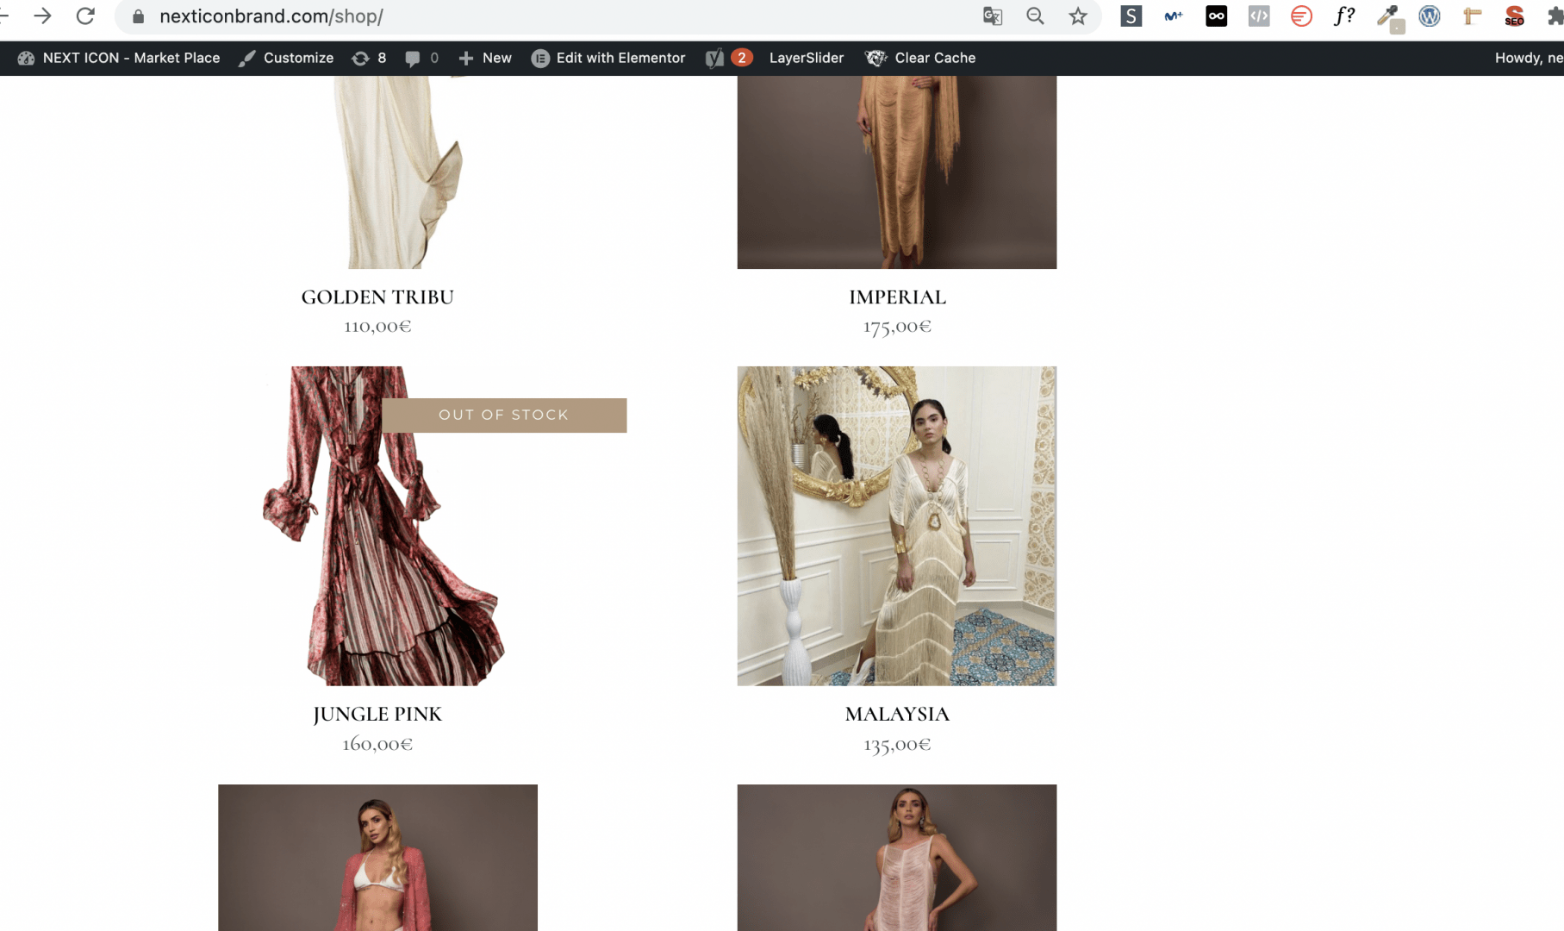Open the New content menu
The width and height of the screenshot is (1564, 931).
pyautogui.click(x=485, y=58)
